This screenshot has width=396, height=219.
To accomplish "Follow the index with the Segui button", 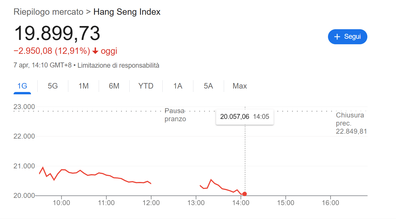I will click(347, 37).
